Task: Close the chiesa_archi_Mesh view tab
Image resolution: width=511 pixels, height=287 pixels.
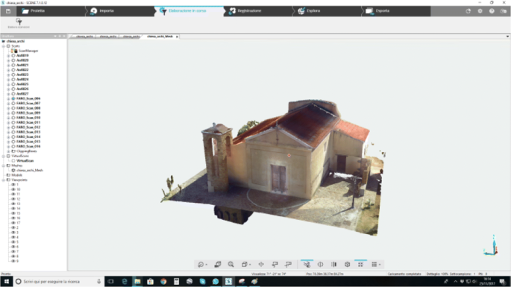Action: [177, 37]
